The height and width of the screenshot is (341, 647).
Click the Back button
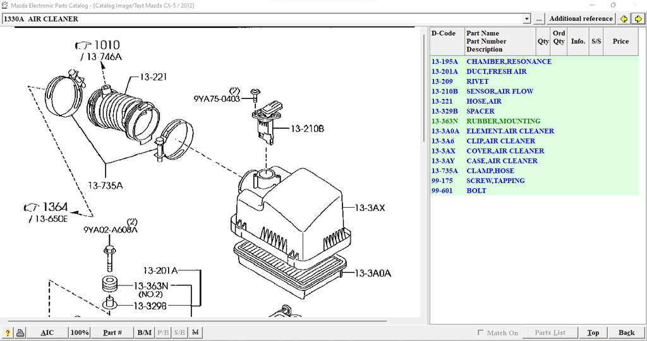pos(626,333)
